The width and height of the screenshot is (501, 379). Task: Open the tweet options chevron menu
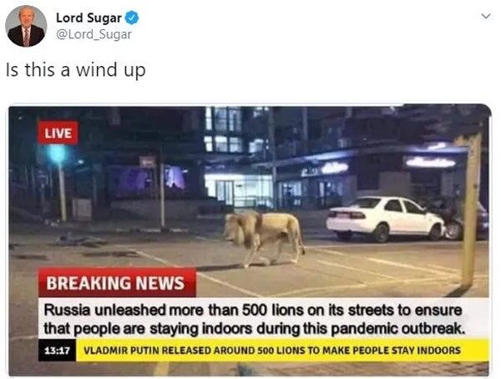point(486,16)
